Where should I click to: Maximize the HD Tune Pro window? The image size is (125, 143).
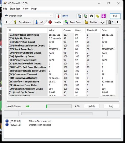(109, 3)
